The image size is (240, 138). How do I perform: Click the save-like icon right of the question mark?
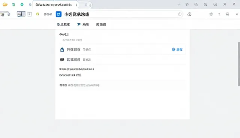point(228,14)
